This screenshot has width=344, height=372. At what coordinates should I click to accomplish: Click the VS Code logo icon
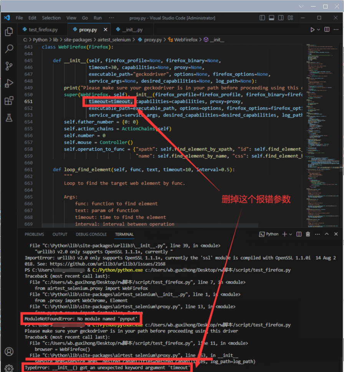pos(7,18)
